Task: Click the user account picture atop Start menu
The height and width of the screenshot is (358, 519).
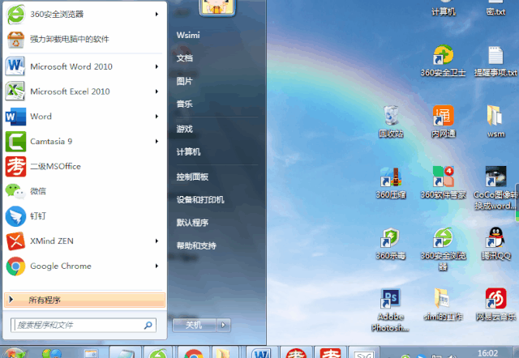Action: (217, 7)
